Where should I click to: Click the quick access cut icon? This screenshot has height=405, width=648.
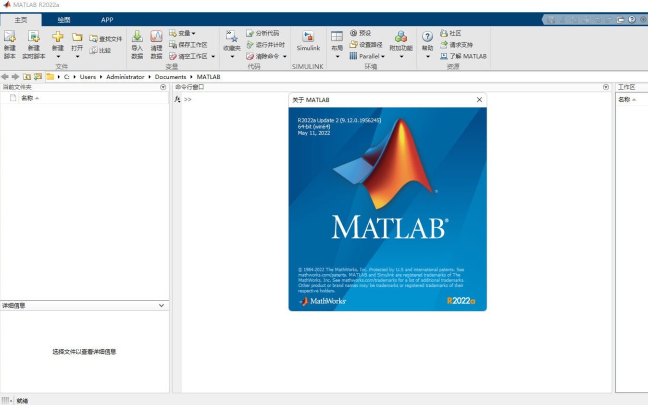tap(562, 20)
